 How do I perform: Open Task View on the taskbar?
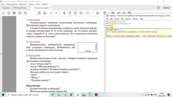53,95
